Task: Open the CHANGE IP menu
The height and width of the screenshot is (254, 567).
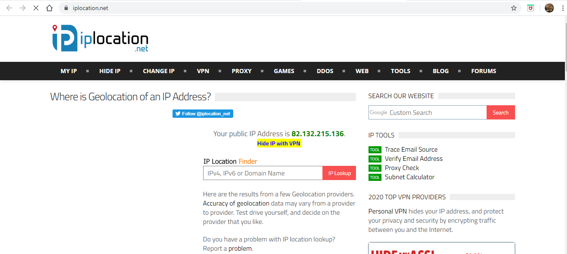Action: pos(159,71)
